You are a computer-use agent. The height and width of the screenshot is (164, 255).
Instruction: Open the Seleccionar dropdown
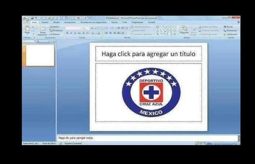[231, 35]
